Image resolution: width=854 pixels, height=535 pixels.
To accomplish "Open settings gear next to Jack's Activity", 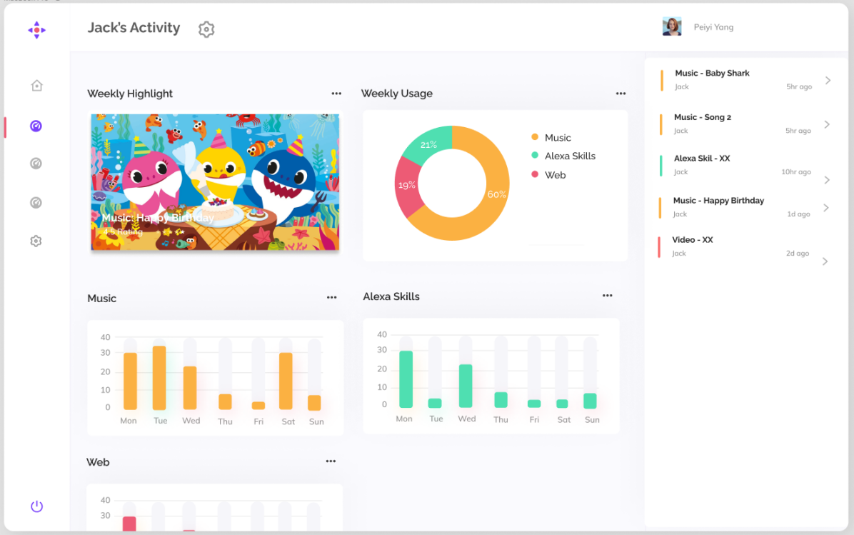I will pos(206,29).
